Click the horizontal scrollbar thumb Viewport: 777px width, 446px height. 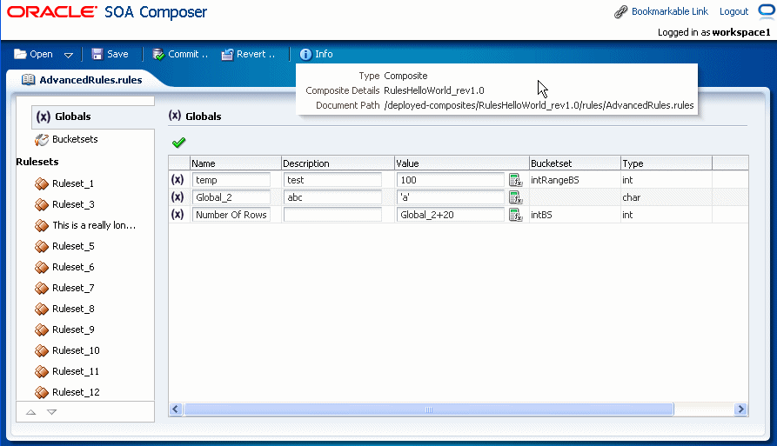[429, 409]
